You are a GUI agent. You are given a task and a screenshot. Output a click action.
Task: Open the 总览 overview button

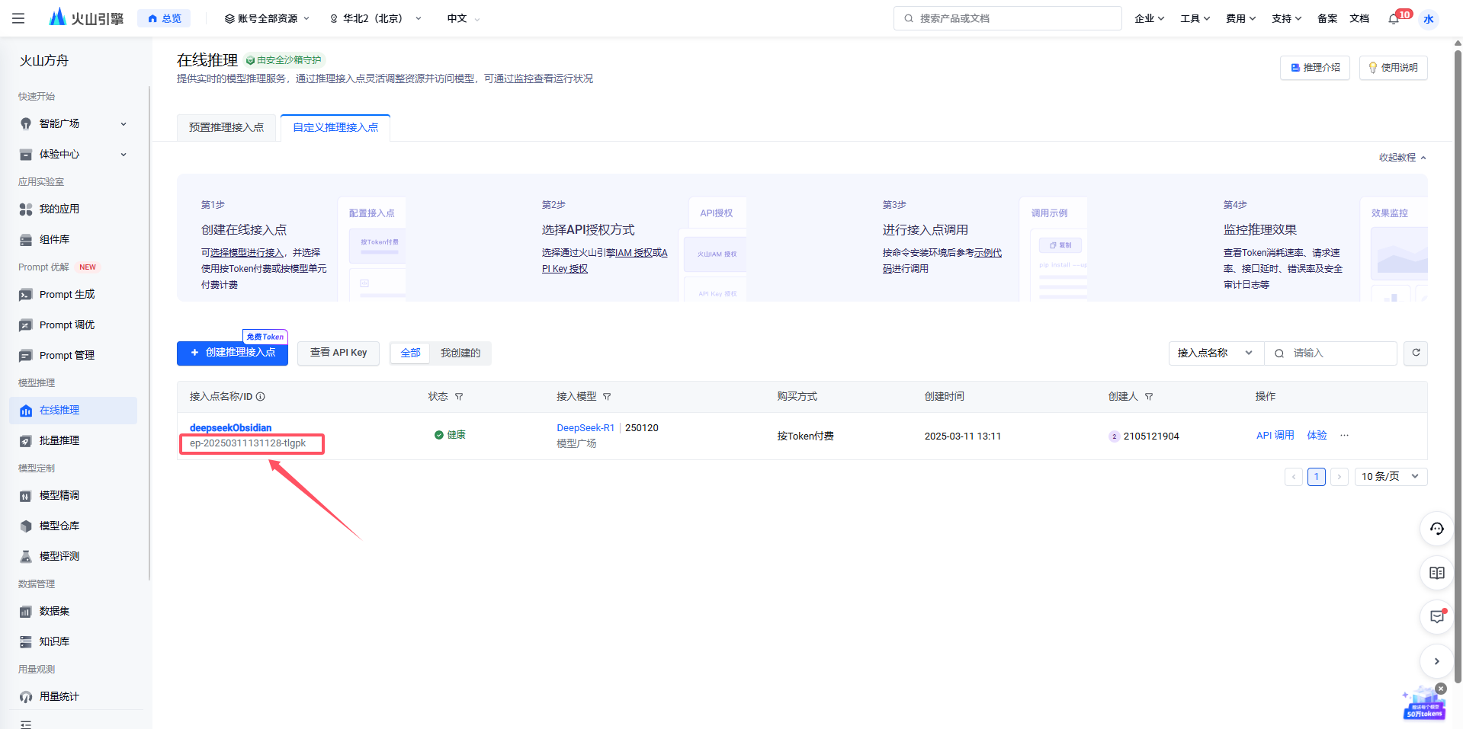click(164, 18)
